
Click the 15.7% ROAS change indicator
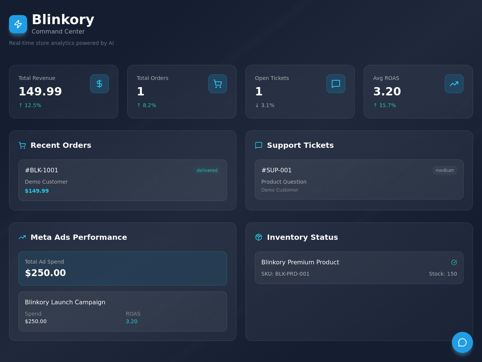coord(384,105)
